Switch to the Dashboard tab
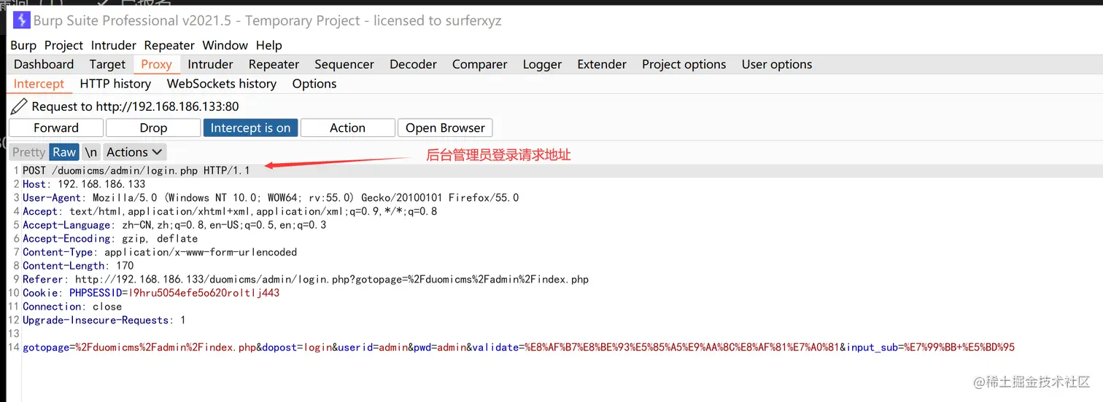Screen dimensions: 1103x402 [x=44, y=64]
